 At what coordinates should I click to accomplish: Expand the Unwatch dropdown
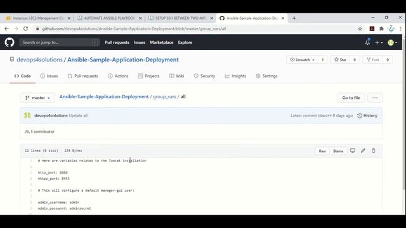pyautogui.click(x=302, y=60)
